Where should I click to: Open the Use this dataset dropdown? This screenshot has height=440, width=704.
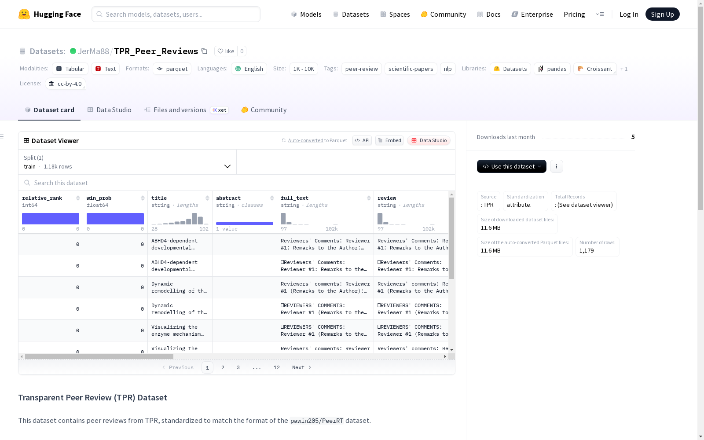coord(512,166)
